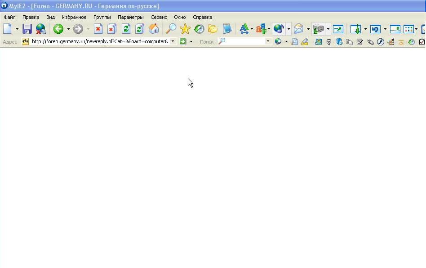This screenshot has width=426, height=268.
Task: Click the Save floppy disk icon
Action: [27, 29]
